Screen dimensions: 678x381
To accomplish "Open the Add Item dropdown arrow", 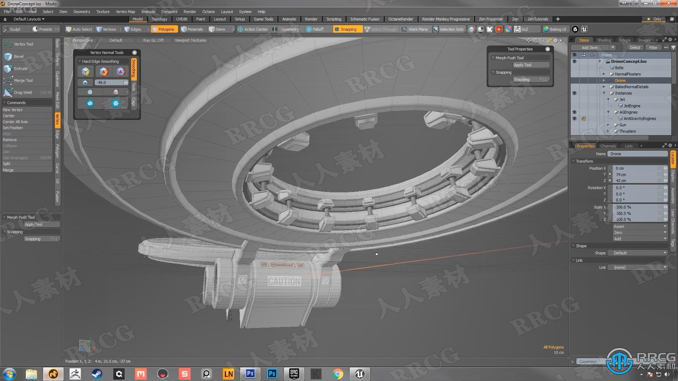I will [x=613, y=48].
